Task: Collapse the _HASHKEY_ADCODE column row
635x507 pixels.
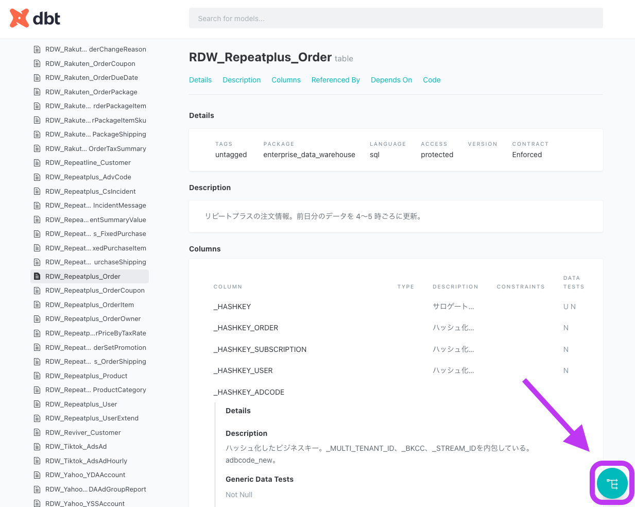Action: [249, 392]
